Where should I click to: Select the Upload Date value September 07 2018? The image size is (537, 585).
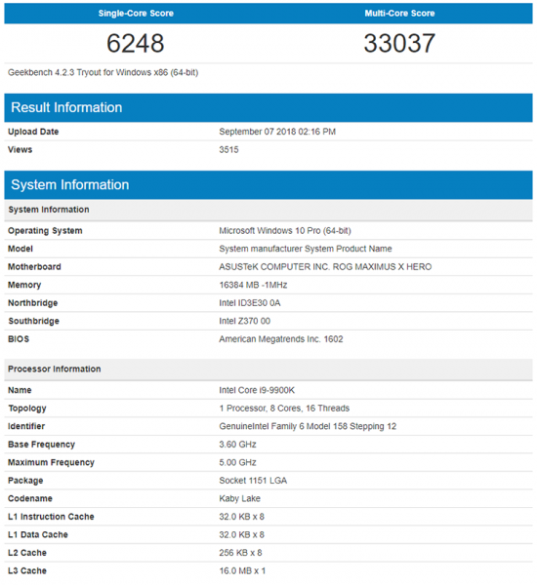pyautogui.click(x=277, y=132)
